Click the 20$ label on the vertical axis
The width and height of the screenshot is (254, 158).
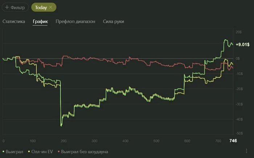click(239, 32)
